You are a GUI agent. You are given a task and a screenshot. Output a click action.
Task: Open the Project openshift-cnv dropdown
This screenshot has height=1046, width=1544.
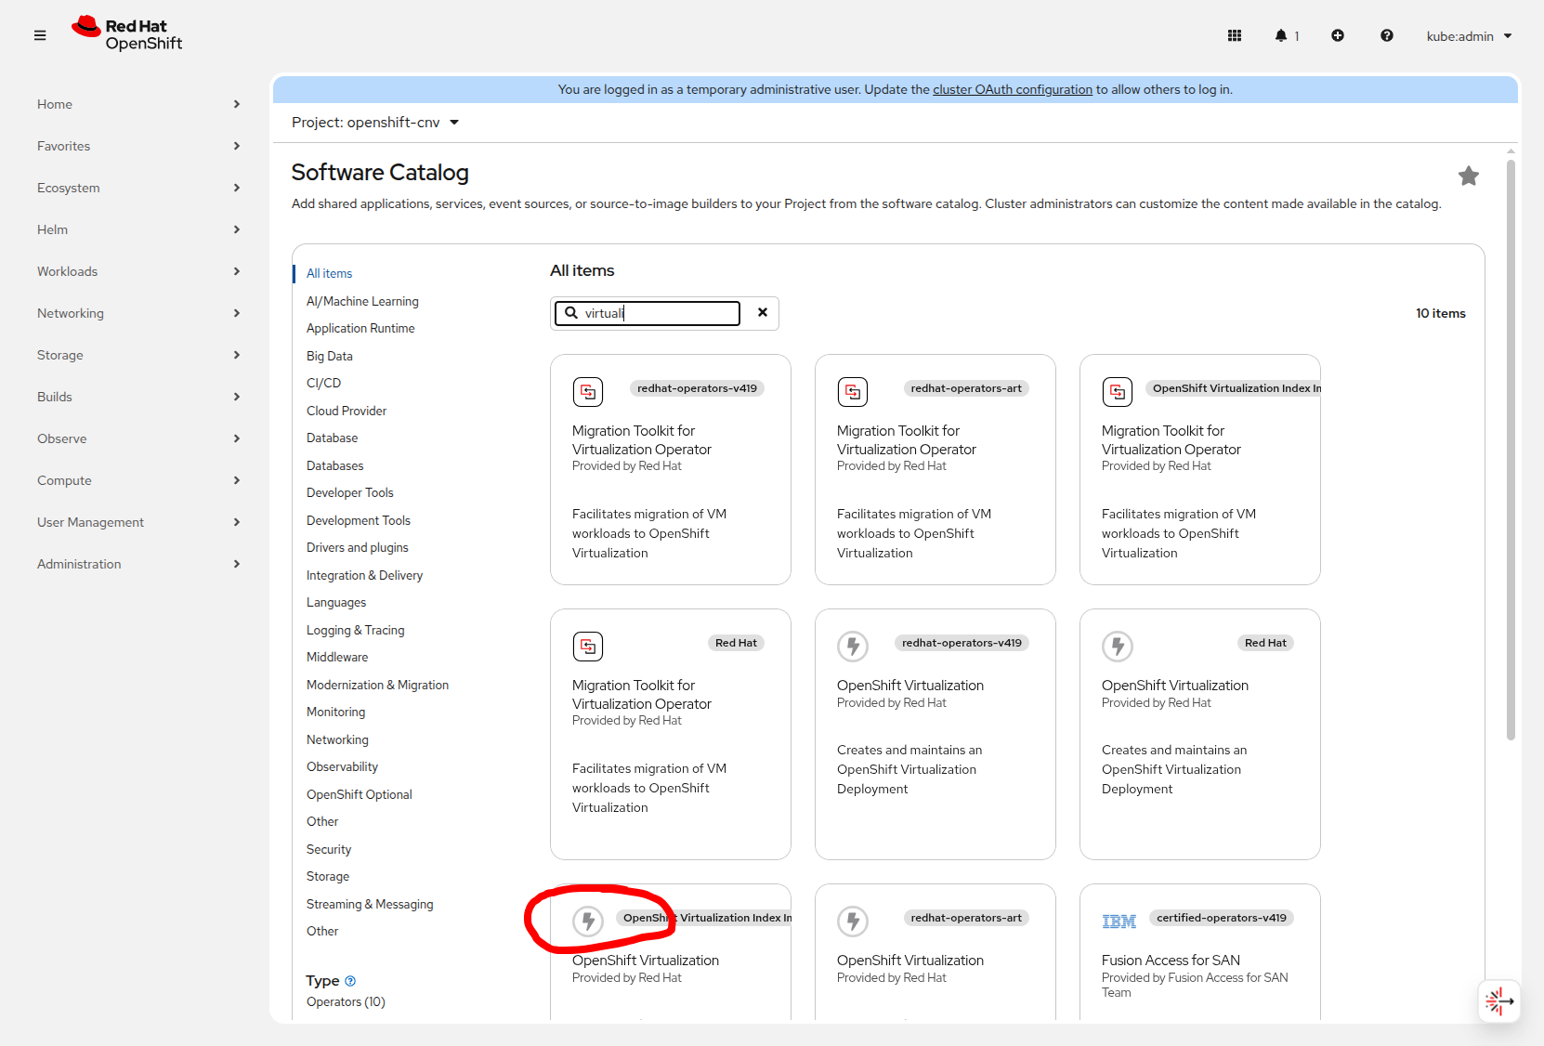375,123
